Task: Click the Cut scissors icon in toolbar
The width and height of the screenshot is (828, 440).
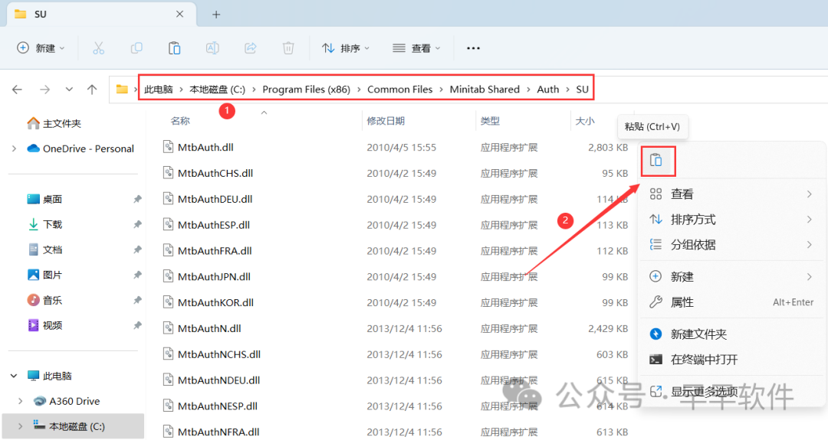Action: point(98,48)
